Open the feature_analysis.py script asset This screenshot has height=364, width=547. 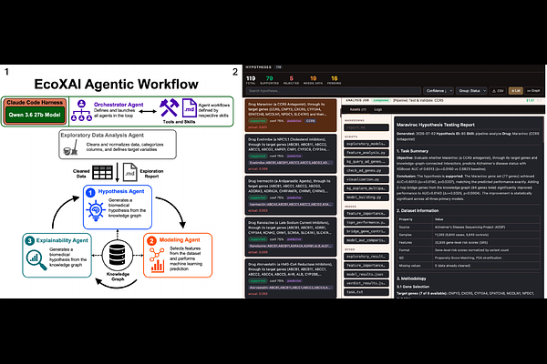coord(366,153)
